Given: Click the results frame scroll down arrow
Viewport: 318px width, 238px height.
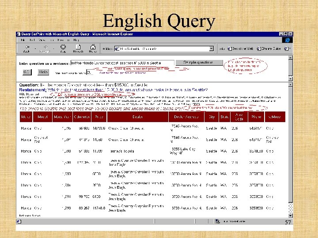Looking at the screenshot, I should pyautogui.click(x=291, y=216).
